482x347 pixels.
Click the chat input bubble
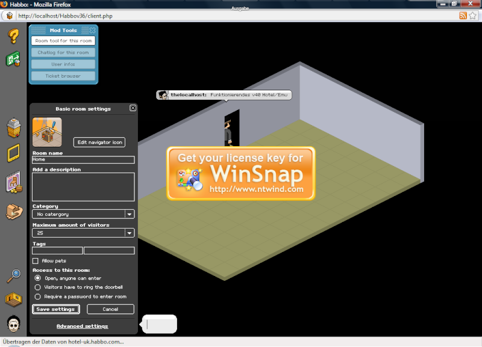coord(160,324)
